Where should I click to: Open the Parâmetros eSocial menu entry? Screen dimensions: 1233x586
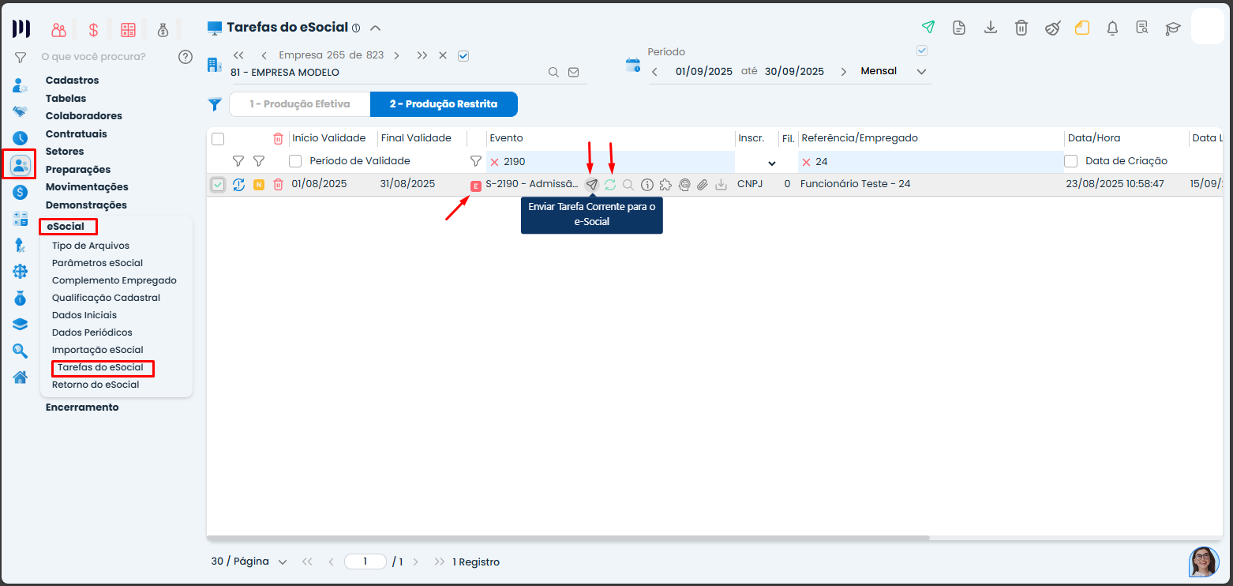coord(97,263)
